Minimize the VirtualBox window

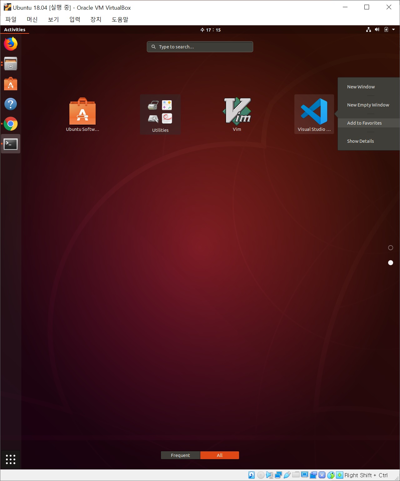345,7
